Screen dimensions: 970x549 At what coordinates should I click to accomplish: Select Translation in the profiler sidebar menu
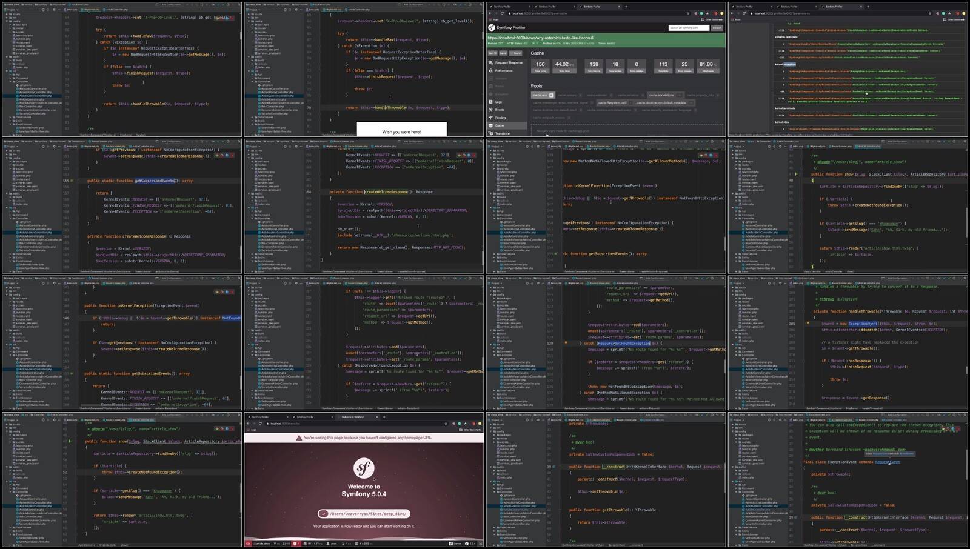pyautogui.click(x=507, y=133)
